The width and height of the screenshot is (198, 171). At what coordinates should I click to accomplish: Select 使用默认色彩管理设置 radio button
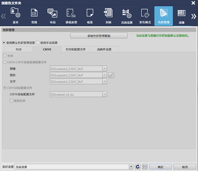click(4, 43)
